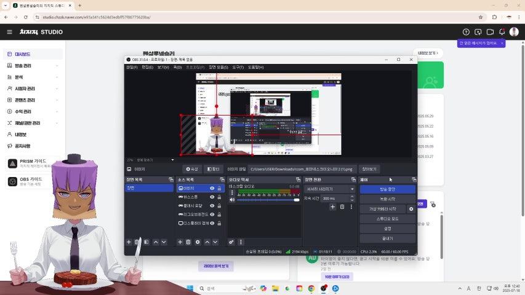
Task: Select 디스플레이 캡쳐 row in source list
Action: coord(200,223)
